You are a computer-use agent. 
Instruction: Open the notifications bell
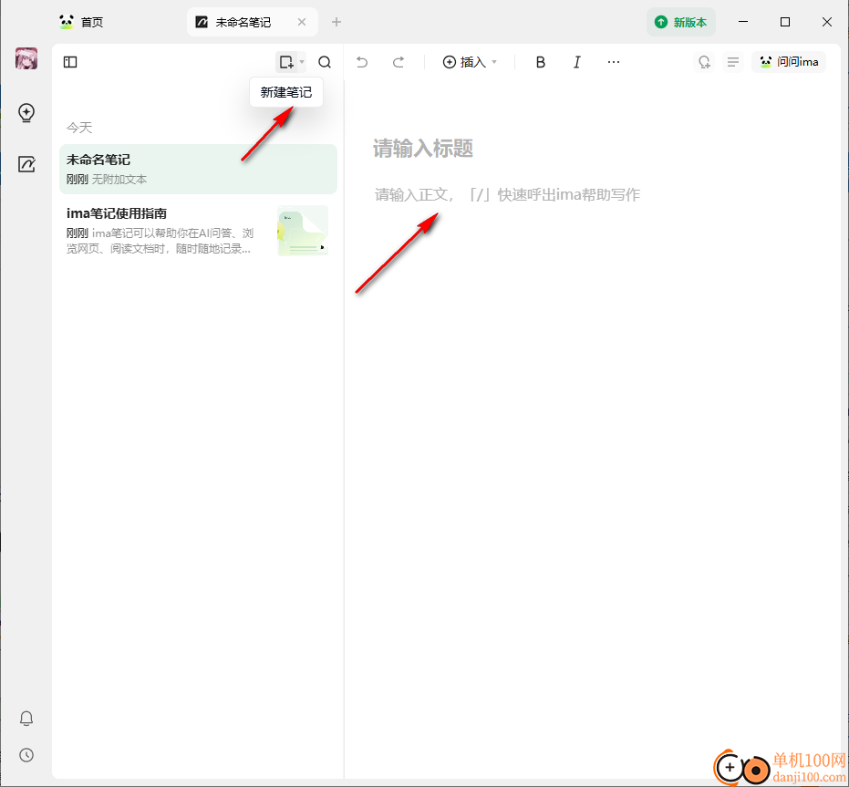pyautogui.click(x=26, y=719)
